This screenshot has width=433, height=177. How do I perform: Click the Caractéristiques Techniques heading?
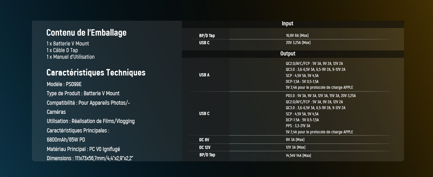pos(96,73)
